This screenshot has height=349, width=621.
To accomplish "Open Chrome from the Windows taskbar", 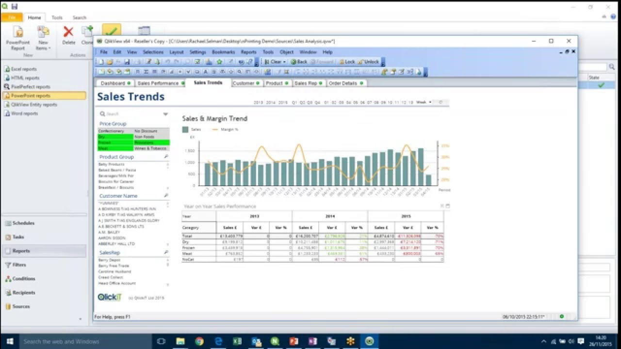I will tap(199, 341).
